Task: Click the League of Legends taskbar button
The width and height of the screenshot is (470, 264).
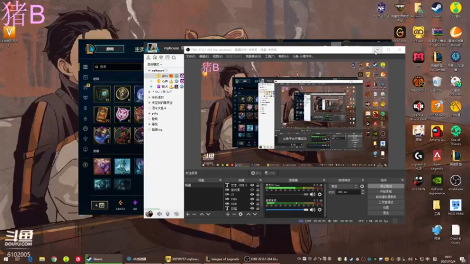Action: pyautogui.click(x=223, y=259)
